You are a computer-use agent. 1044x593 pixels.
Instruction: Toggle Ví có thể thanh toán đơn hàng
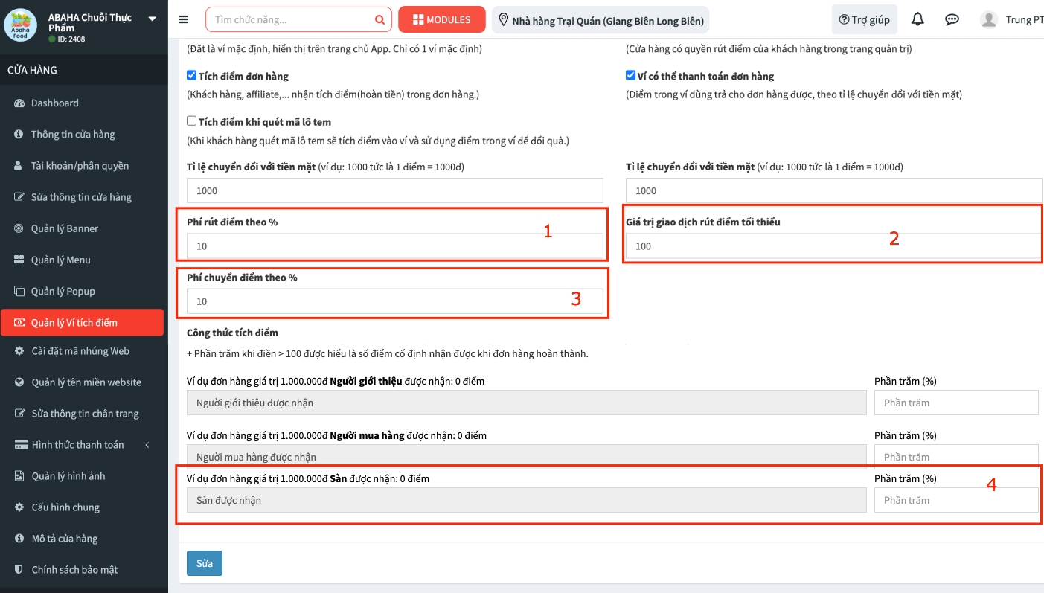click(630, 76)
